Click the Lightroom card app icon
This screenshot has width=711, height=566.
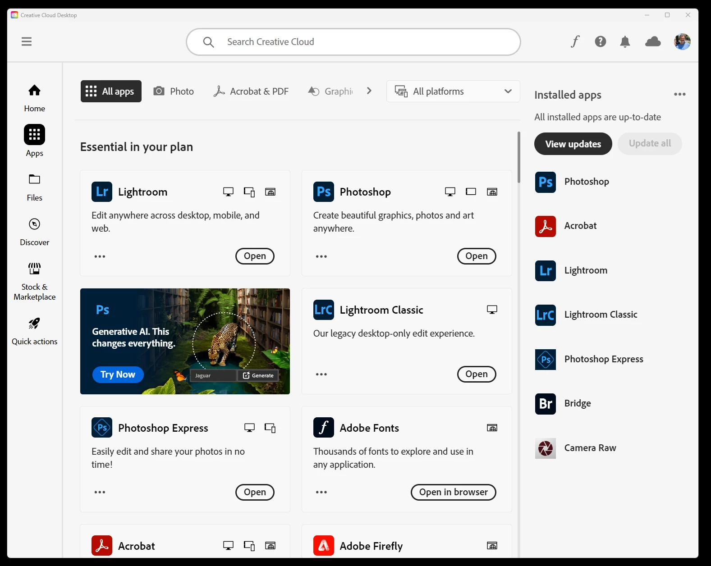click(102, 192)
